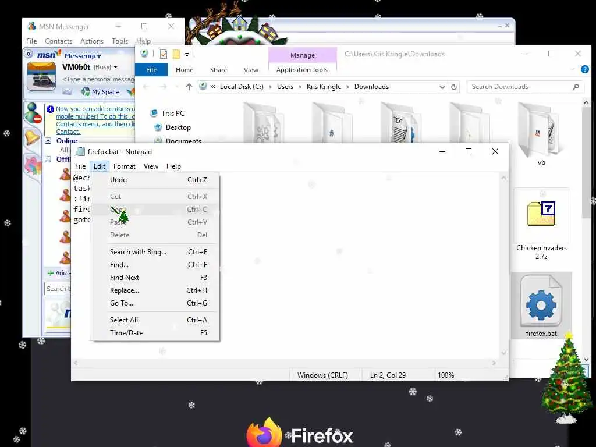This screenshot has height=447, width=596.
Task: Click the Ln 2, Col 29 status text
Action: (388, 375)
